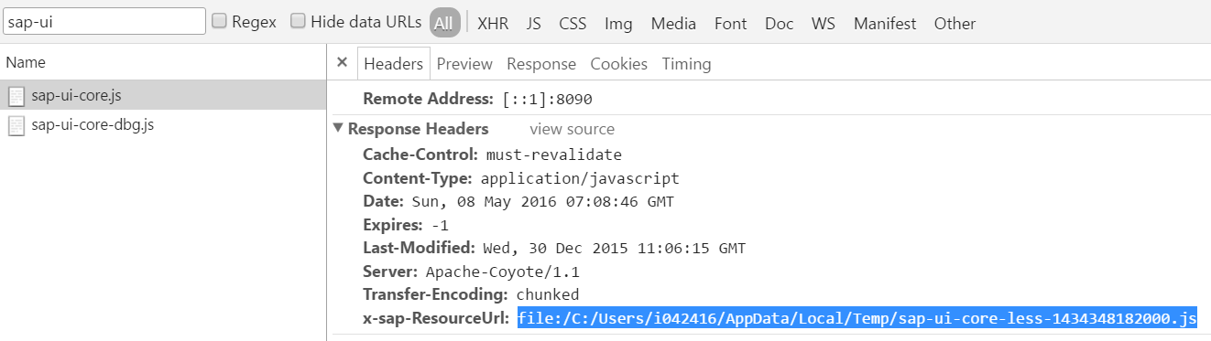Filter requests by CSS type
The width and height of the screenshot is (1211, 341).
pos(573,24)
